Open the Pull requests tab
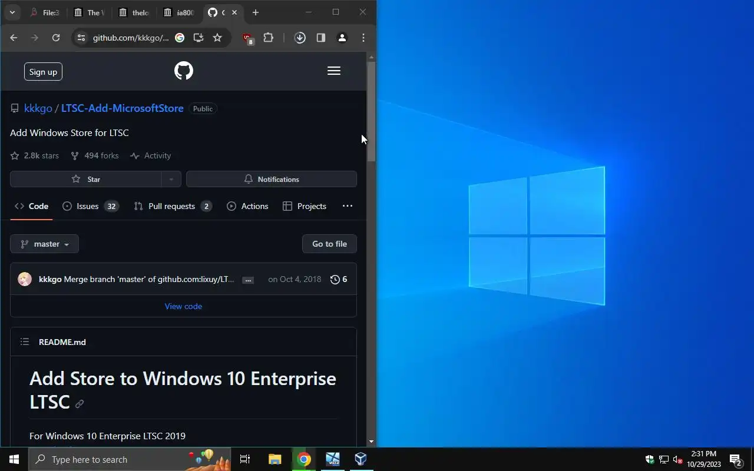 173,206
